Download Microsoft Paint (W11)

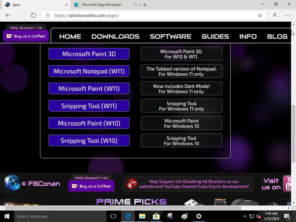tap(89, 88)
